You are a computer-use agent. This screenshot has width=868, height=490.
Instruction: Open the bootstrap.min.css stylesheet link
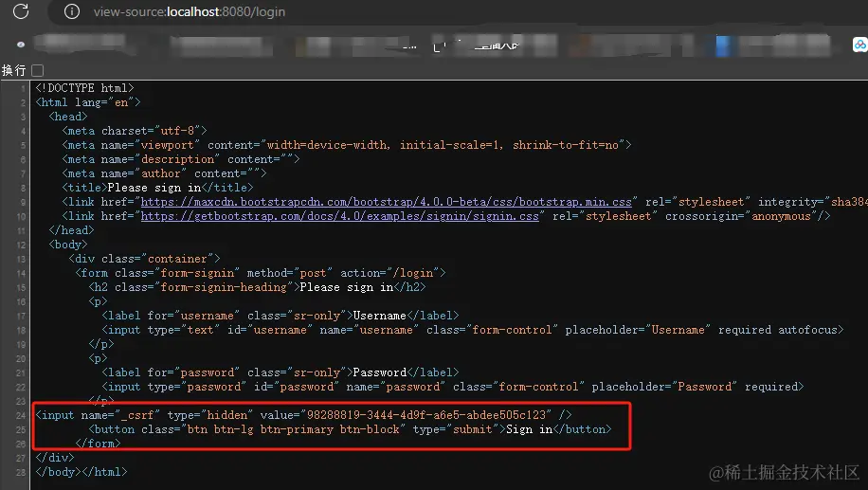tap(387, 202)
